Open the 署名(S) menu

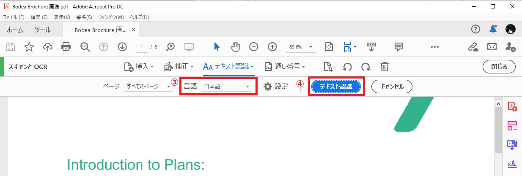(84, 17)
